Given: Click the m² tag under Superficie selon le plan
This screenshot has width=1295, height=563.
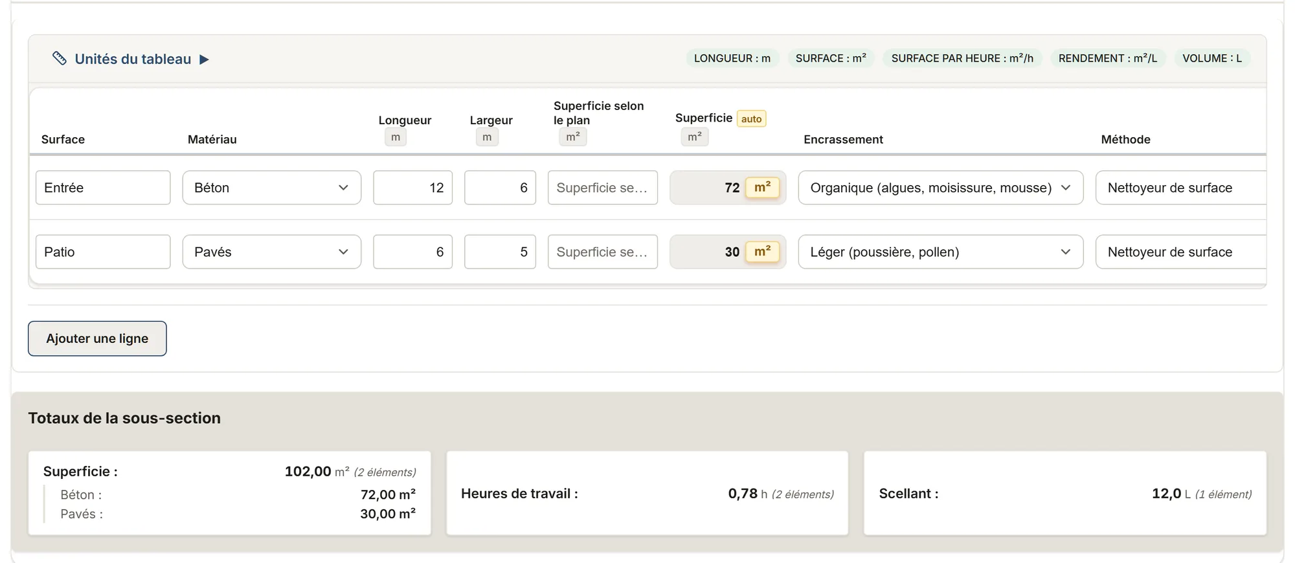Looking at the screenshot, I should [x=573, y=137].
